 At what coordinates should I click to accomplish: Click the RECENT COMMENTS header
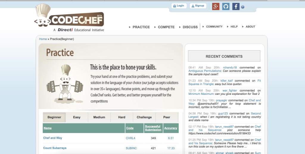point(224,56)
